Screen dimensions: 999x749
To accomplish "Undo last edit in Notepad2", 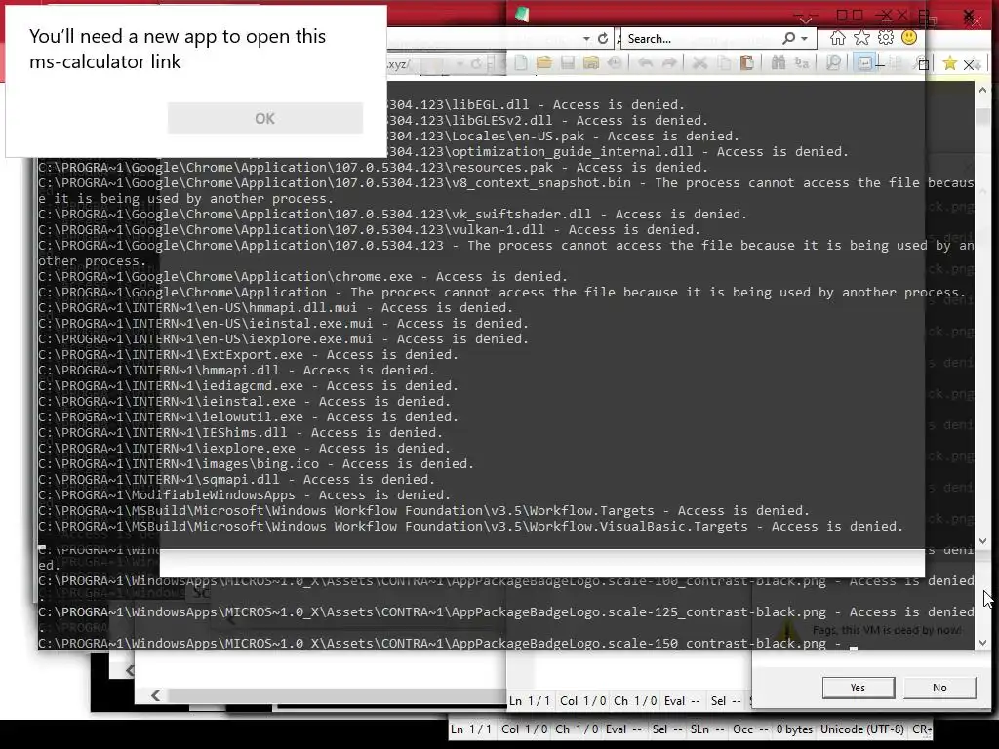I will tap(646, 63).
